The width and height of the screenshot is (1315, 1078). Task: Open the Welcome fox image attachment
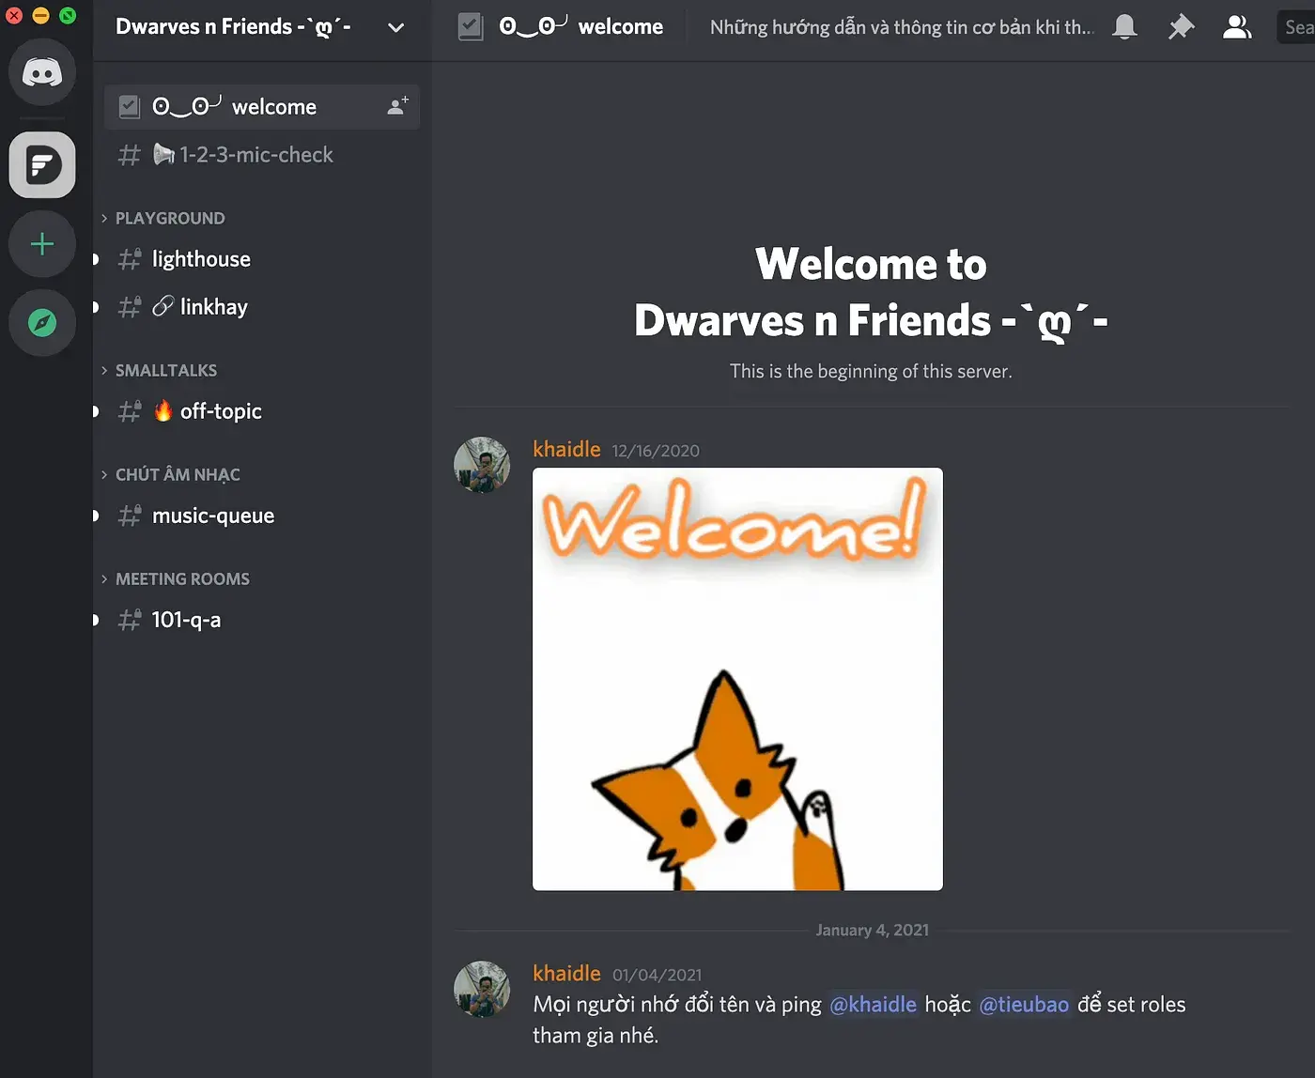pos(737,679)
